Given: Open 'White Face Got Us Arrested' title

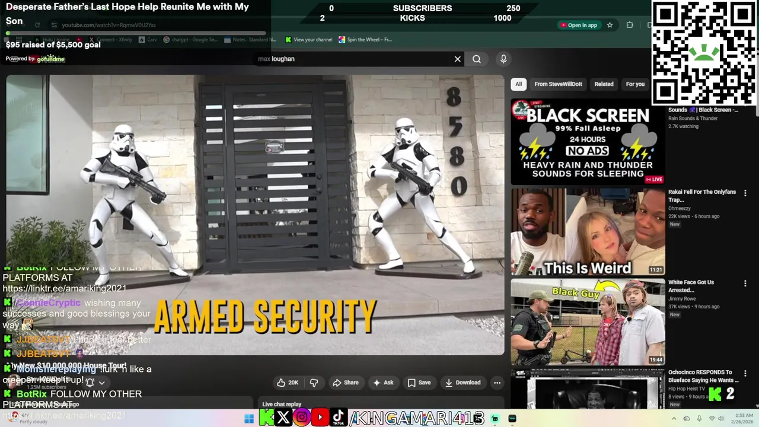Looking at the screenshot, I should [x=691, y=286].
